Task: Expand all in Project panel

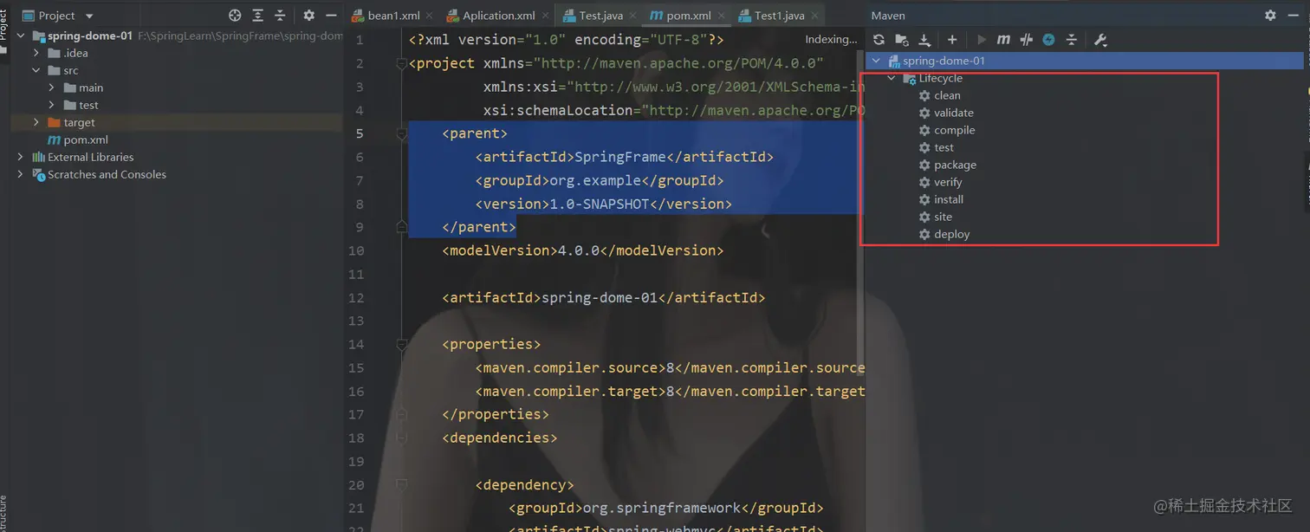Action: click(x=258, y=16)
